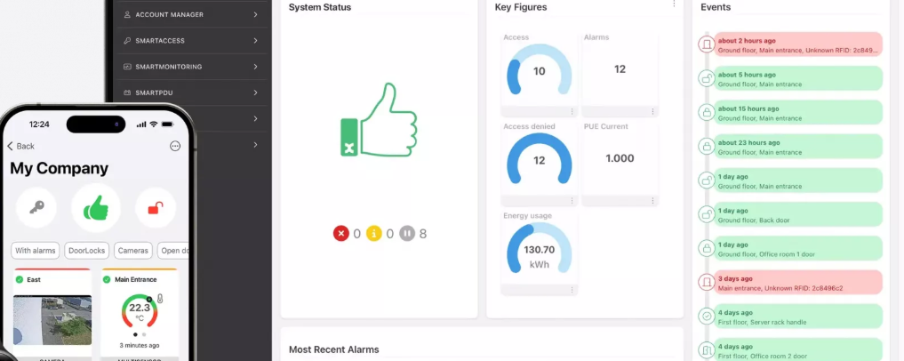This screenshot has width=904, height=361.
Task: Tap red unlock padlock button on phone
Action: click(156, 208)
